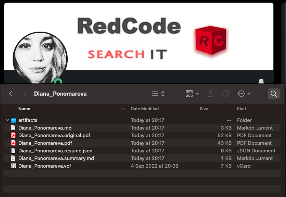Select the artifacts folder name
The image size is (286, 197).
[28, 120]
